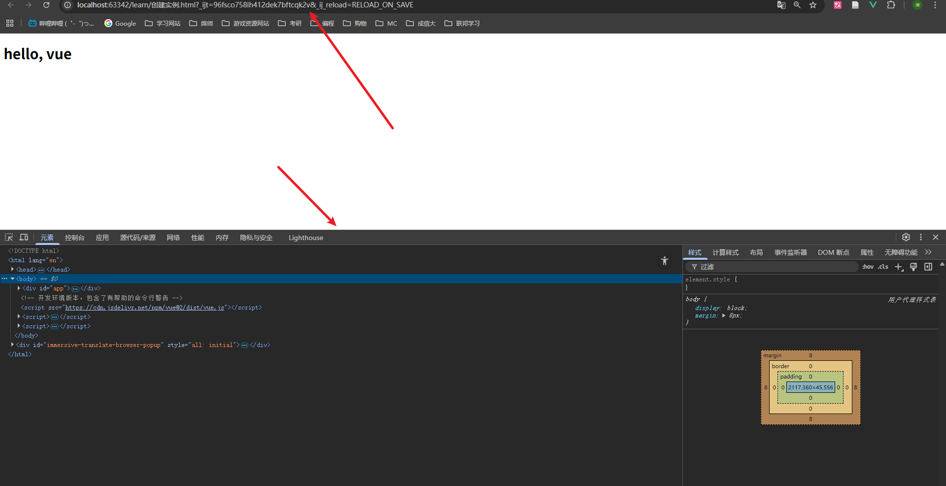The image size is (946, 486).
Task: Open the Lighthouse panel
Action: coord(305,237)
